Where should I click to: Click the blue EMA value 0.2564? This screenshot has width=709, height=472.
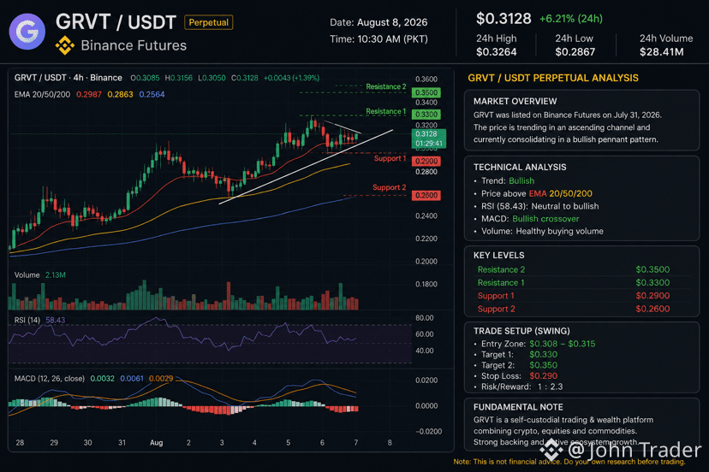[x=152, y=94]
